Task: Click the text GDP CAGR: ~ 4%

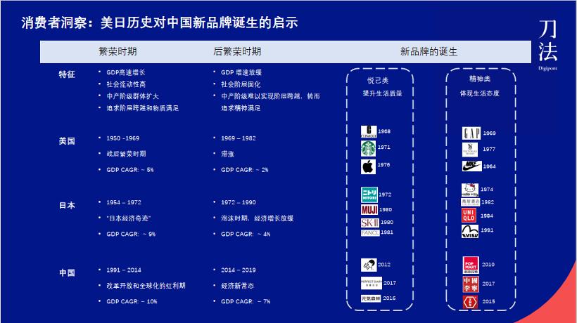Action: (x=246, y=235)
